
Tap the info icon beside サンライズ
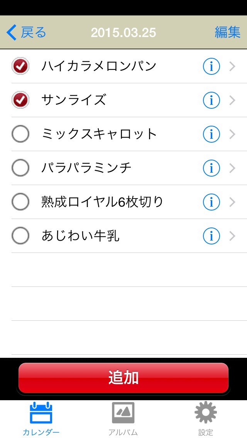[211, 101]
